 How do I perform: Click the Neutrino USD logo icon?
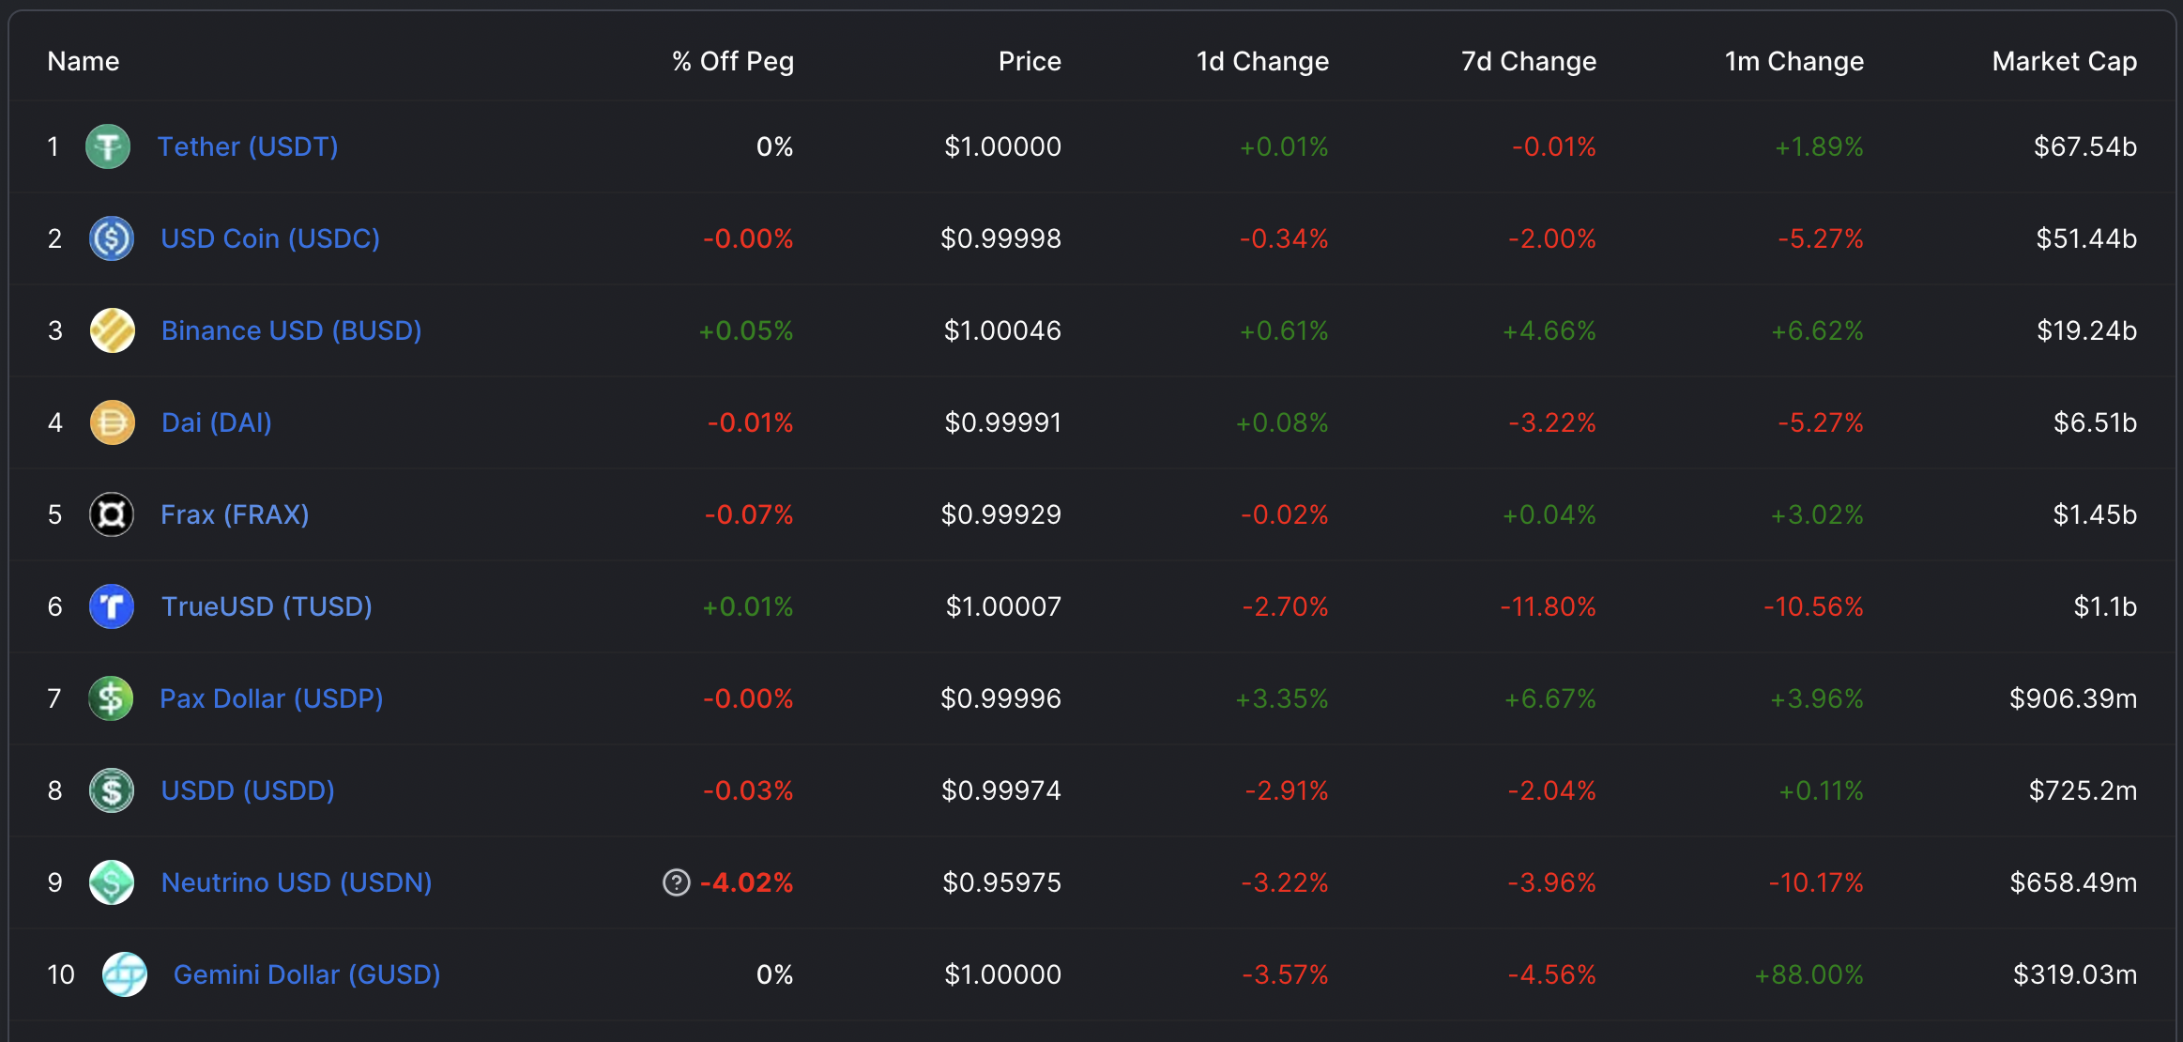(x=112, y=882)
